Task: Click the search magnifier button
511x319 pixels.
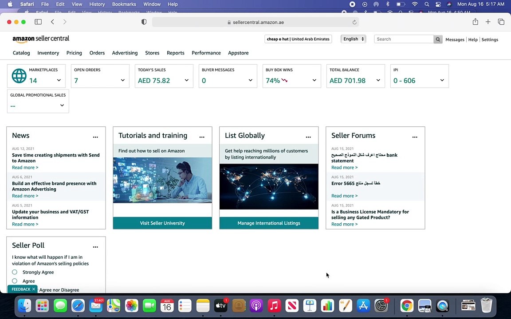Action: point(438,39)
